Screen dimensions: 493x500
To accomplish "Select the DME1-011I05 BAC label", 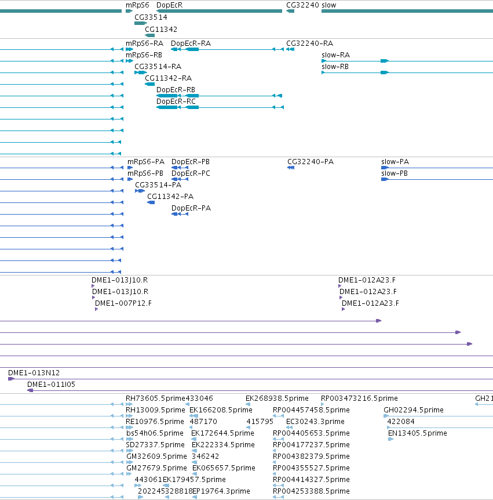I will pos(51,385).
